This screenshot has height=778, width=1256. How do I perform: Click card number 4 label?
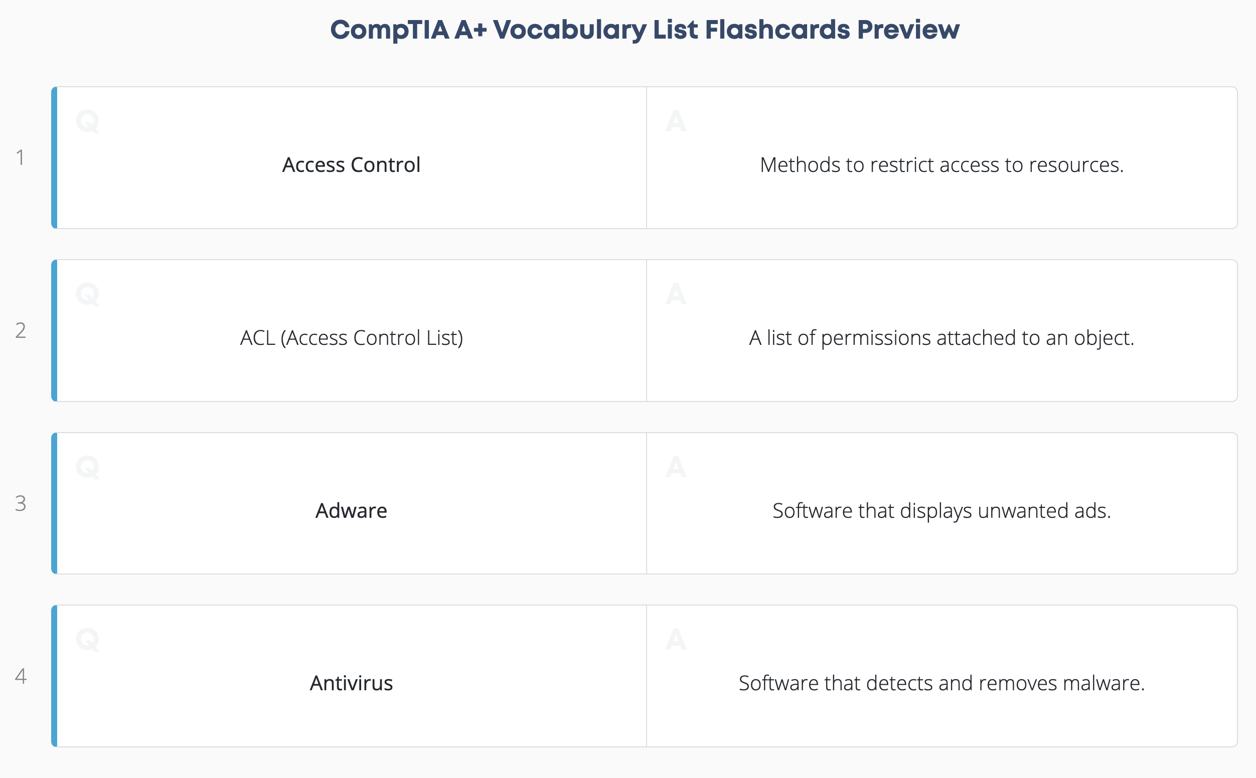[21, 676]
